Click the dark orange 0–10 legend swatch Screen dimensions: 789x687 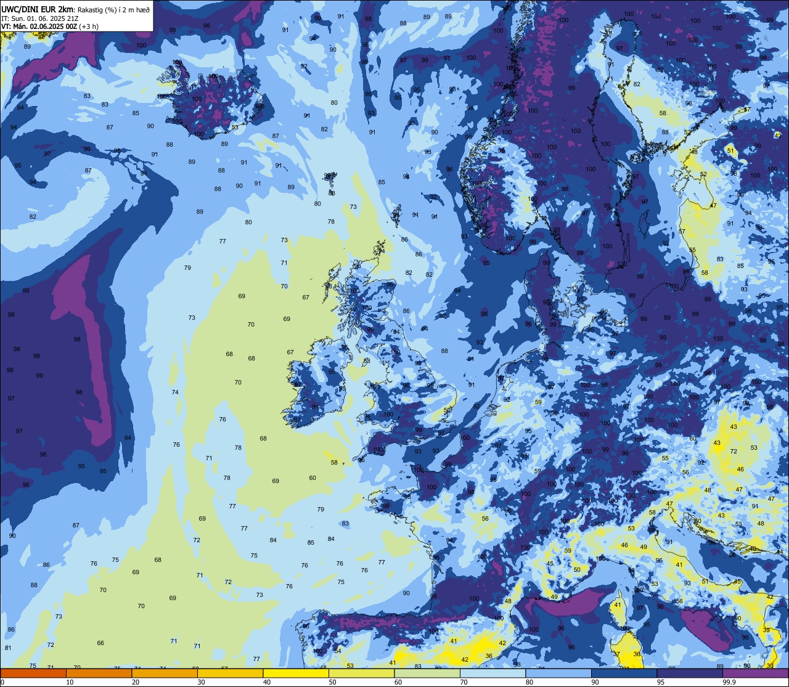(33, 673)
